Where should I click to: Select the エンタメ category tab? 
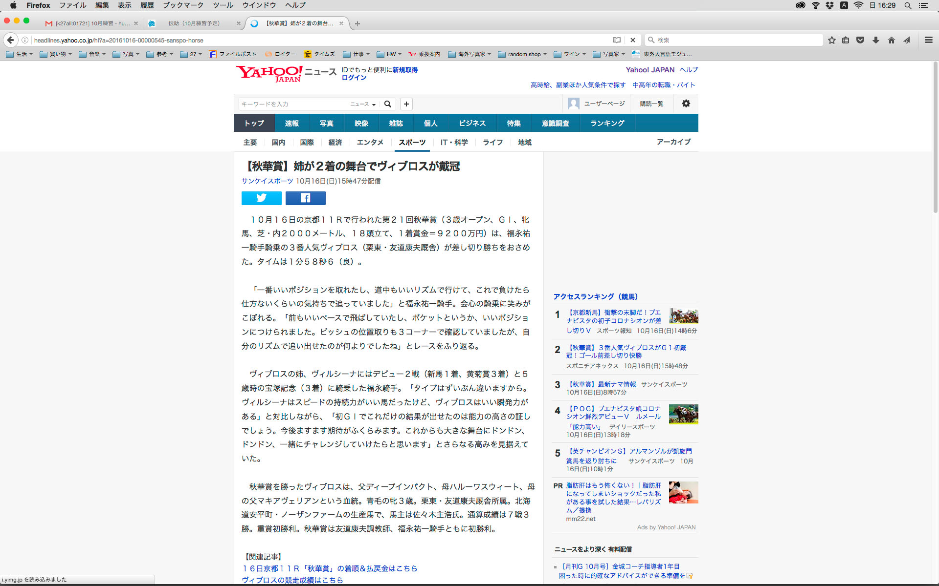[x=370, y=142]
